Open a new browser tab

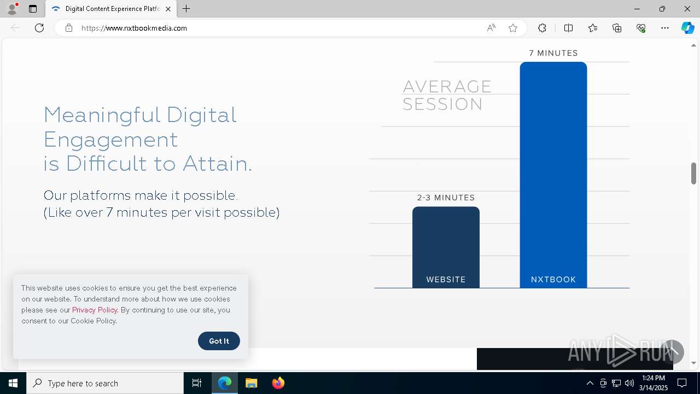click(x=186, y=9)
